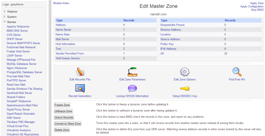
Task: Open the Edit Zone Options gear icon
Action: click(185, 72)
